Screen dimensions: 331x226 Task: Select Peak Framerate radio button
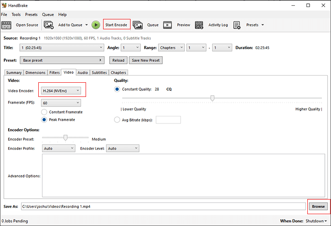pos(44,120)
